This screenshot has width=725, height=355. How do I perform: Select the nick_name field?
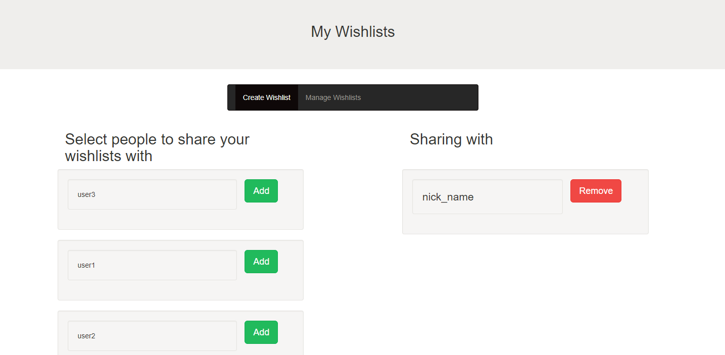point(488,196)
